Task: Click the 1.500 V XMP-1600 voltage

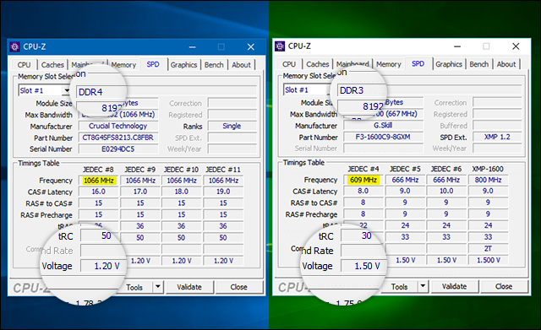Action: click(x=488, y=260)
